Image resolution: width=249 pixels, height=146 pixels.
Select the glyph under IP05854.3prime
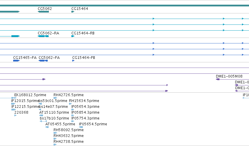tap(73, 115)
